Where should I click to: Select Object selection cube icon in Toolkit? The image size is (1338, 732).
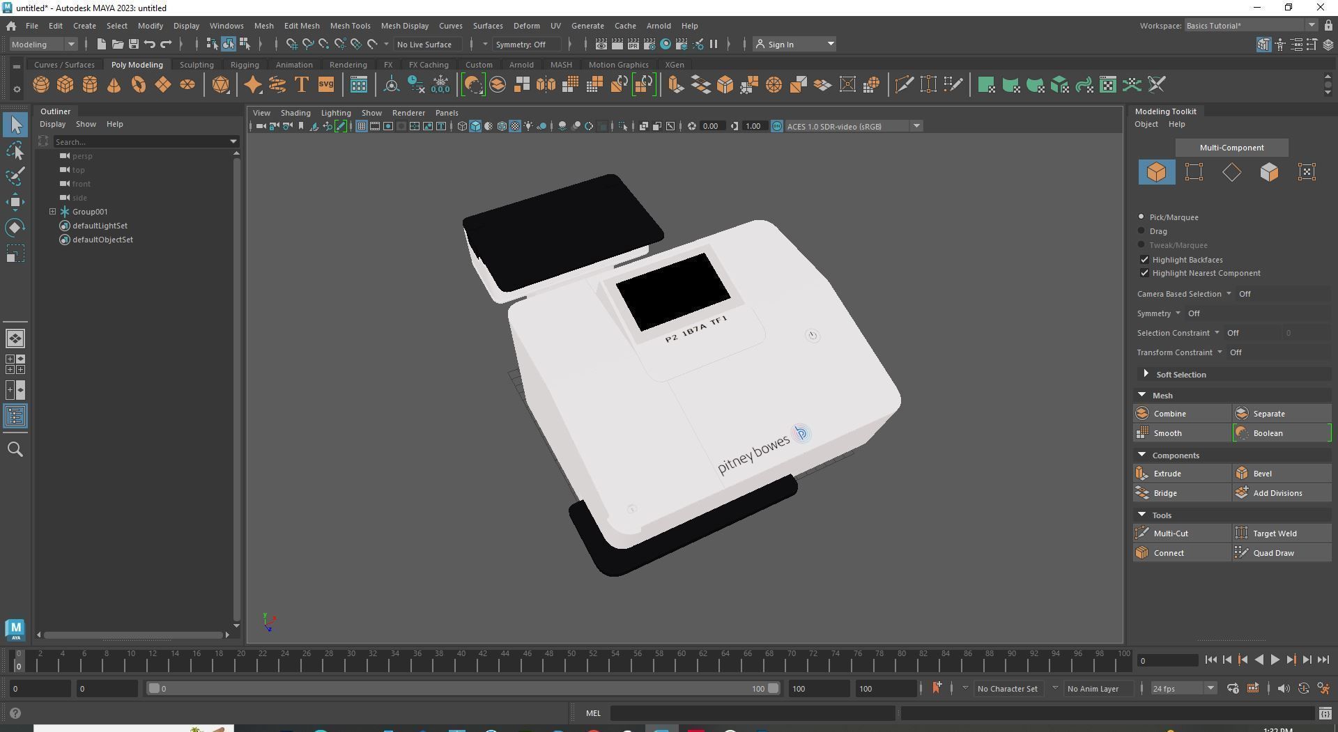coord(1157,172)
